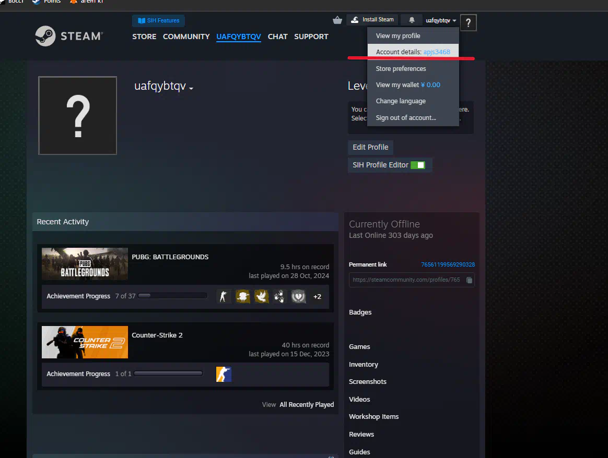Open the shopping cart icon
Image resolution: width=608 pixels, height=458 pixels.
coord(337,20)
